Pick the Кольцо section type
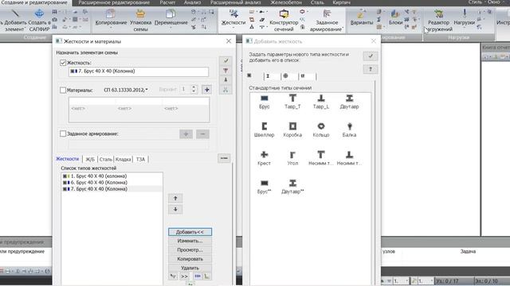The height and width of the screenshot is (286, 510). pyautogui.click(x=321, y=129)
